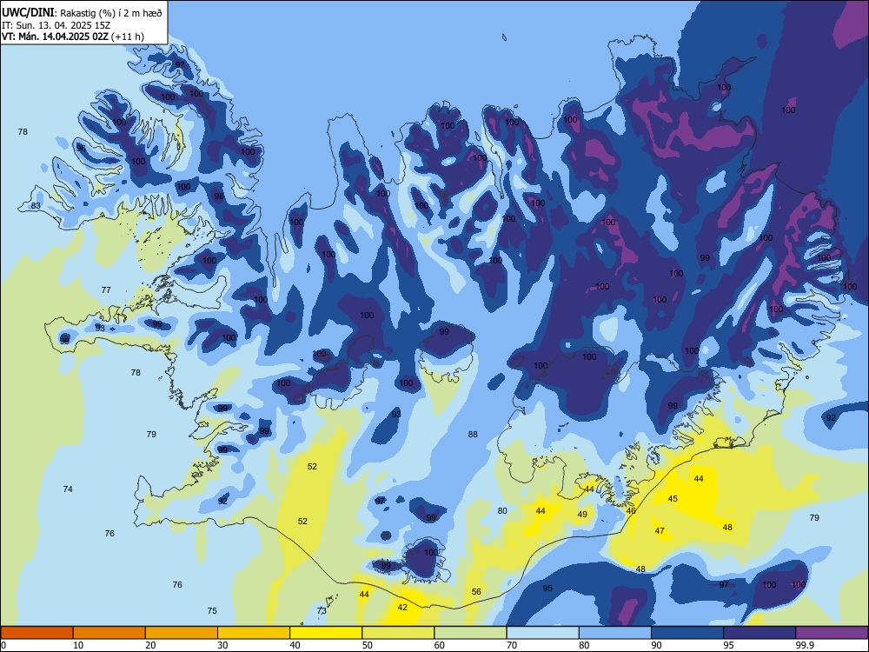Pick the purple above-99.9 legend swatch

tap(832, 633)
